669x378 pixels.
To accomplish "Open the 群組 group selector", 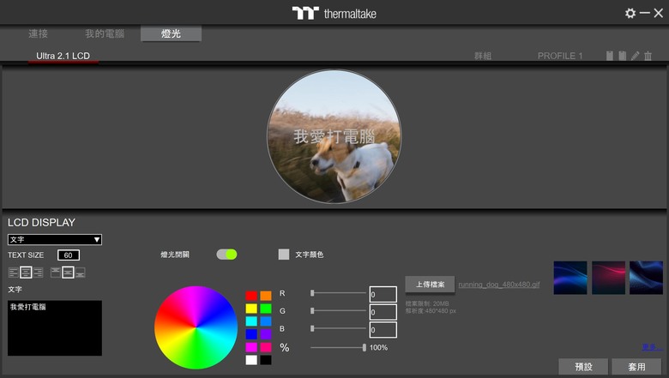I will 483,56.
